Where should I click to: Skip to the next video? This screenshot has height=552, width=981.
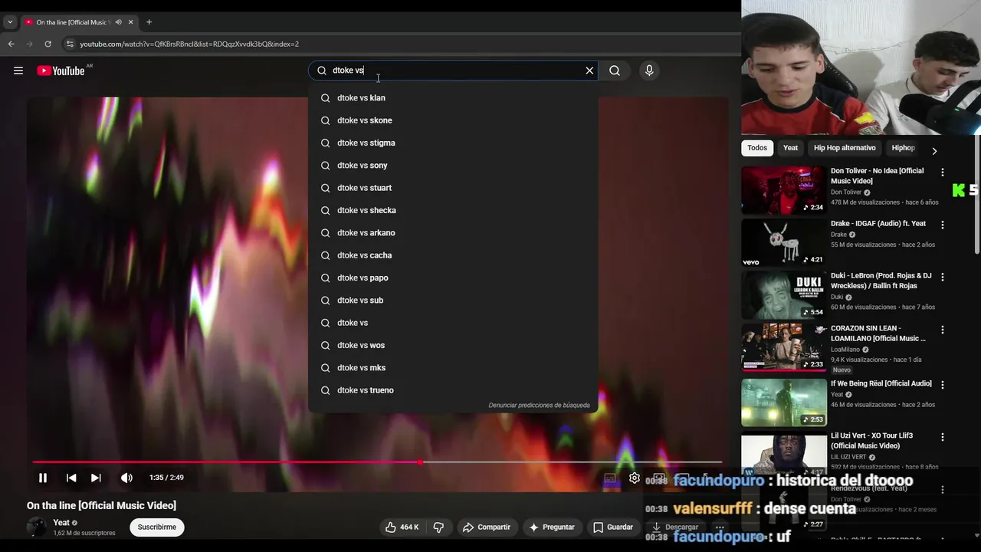[96, 478]
